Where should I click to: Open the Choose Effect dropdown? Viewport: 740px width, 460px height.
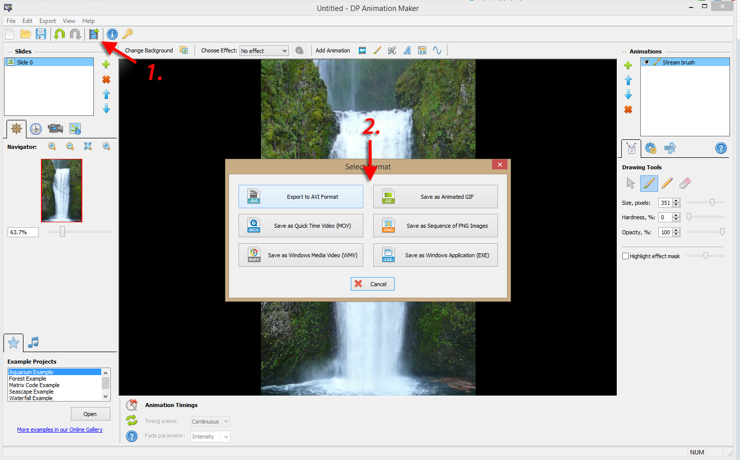click(263, 50)
